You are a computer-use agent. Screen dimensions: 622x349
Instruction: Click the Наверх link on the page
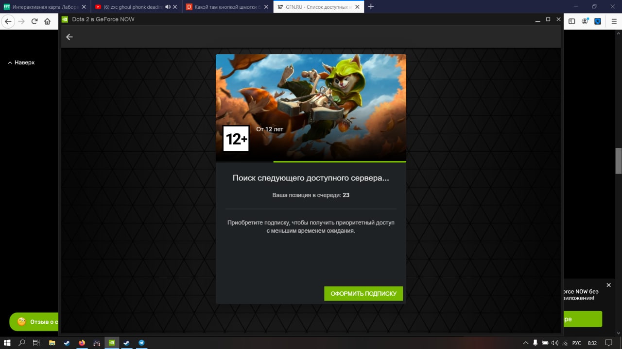click(21, 63)
